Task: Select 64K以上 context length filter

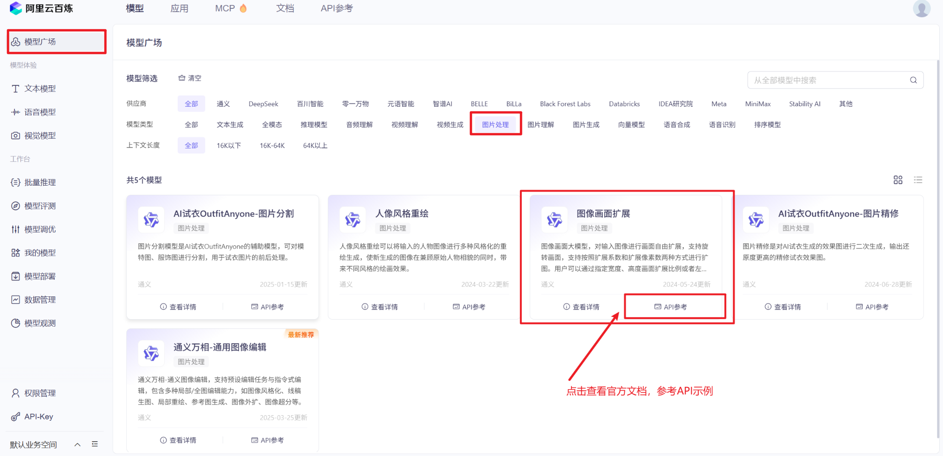Action: (x=315, y=146)
